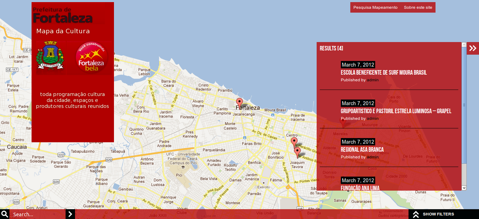Click admin author under Grupoartistico result

373,118
